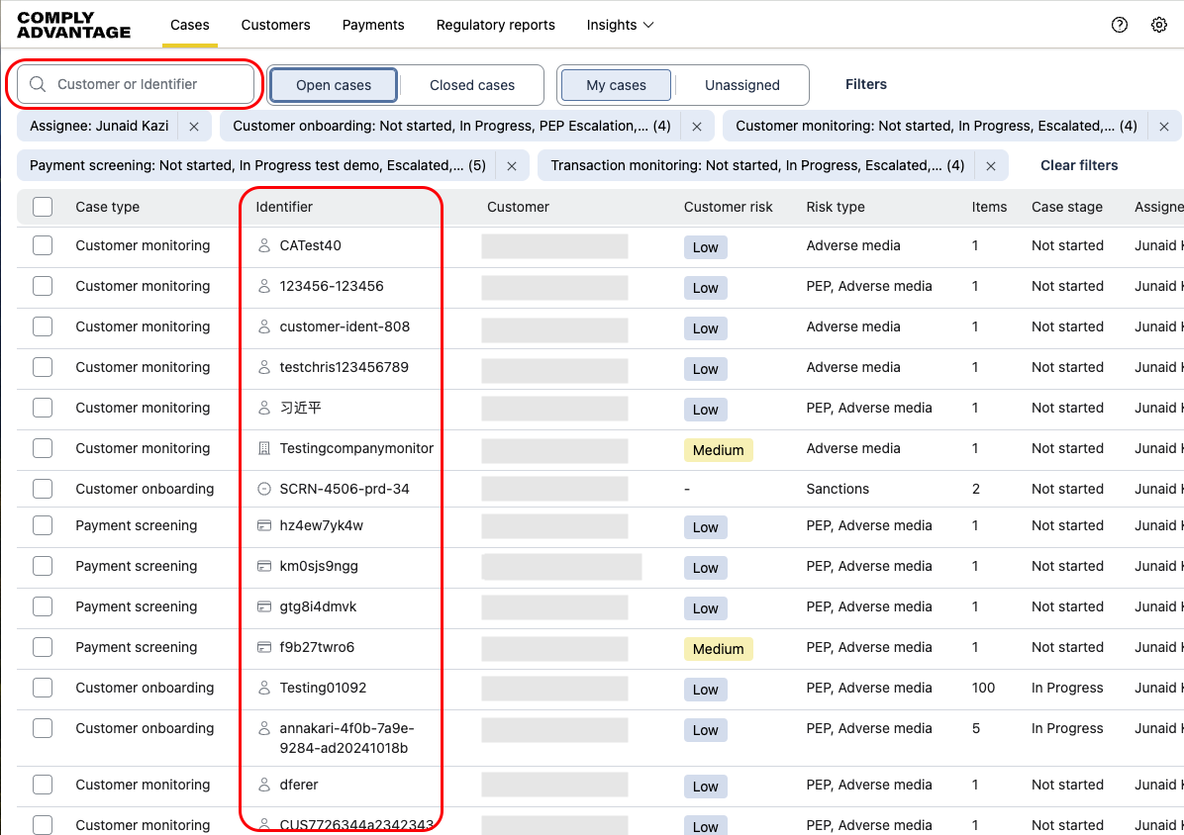
Task: Select the checkbox for the Testing01092 row
Action: (43, 688)
